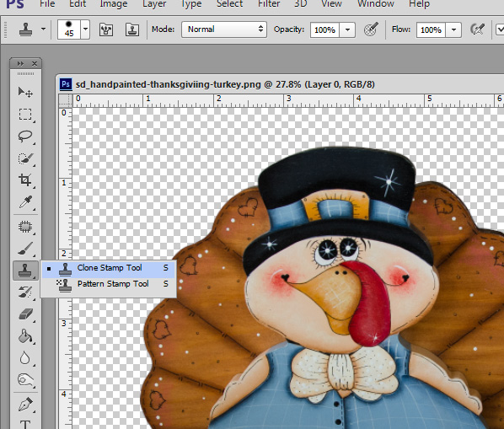
Task: Open the View menu
Action: (x=331, y=4)
